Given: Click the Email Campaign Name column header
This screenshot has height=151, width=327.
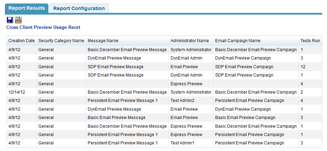Looking at the screenshot, I should 238,41.
